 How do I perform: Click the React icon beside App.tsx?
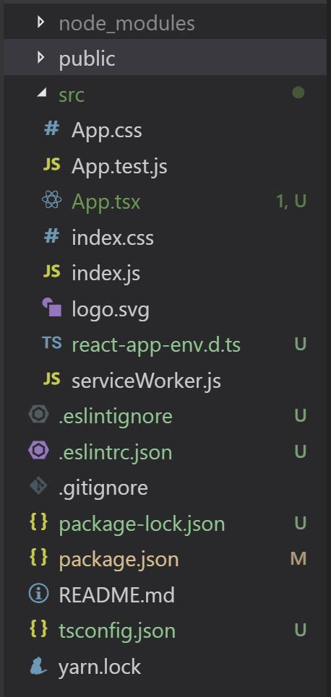[x=51, y=201]
